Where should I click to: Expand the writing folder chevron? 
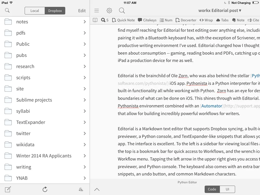(85, 167)
